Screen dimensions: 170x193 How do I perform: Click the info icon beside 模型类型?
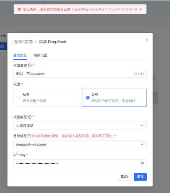point(30,117)
